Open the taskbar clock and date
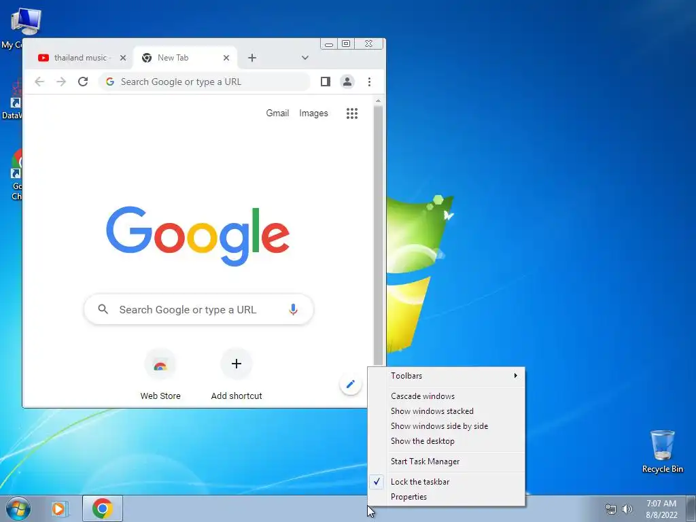The width and height of the screenshot is (696, 522). coord(661,509)
